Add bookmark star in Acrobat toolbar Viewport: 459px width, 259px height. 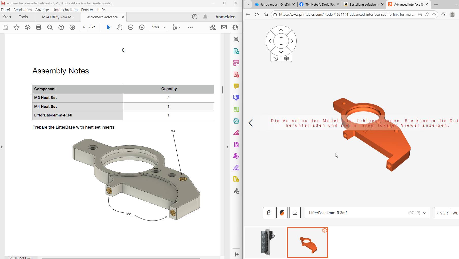pos(16,27)
